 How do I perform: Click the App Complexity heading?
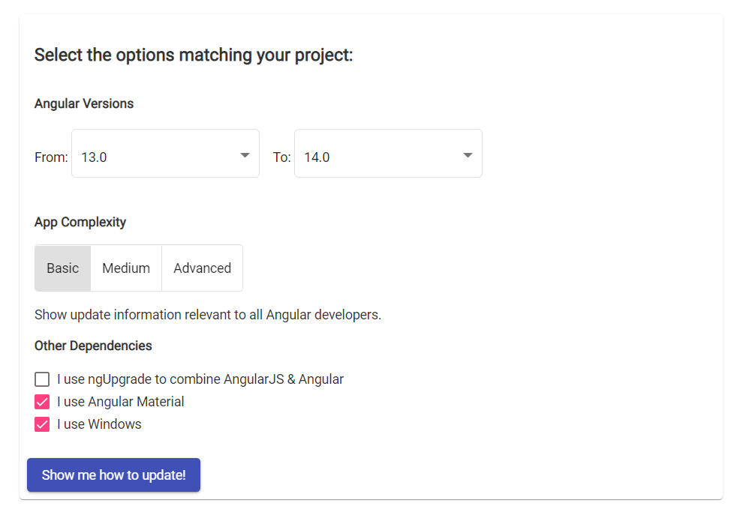point(80,222)
